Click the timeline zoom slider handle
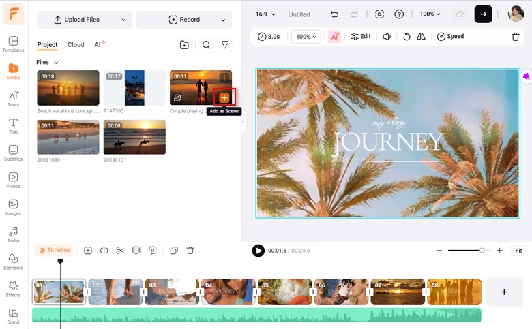 click(482, 251)
